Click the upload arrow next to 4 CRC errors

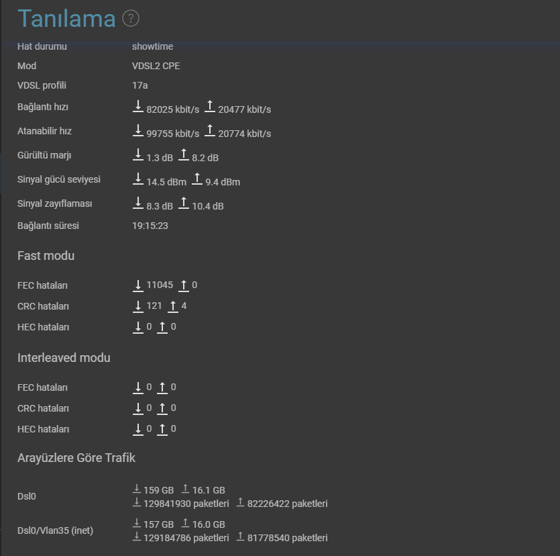pos(172,306)
